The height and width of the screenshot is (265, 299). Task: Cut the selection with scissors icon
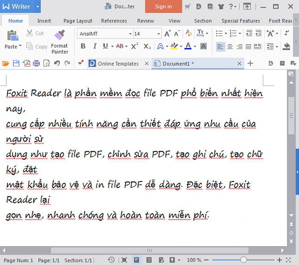29,33
